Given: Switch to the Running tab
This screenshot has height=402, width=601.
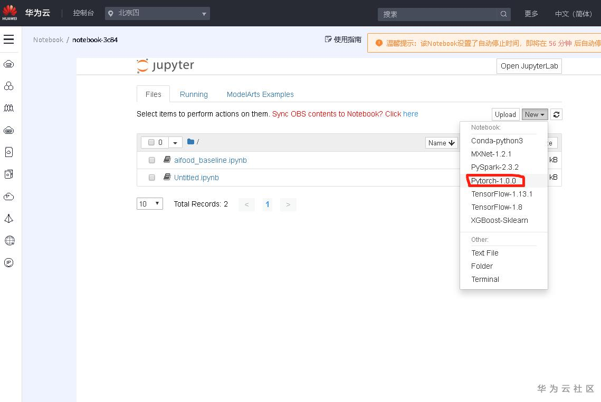Looking at the screenshot, I should click(x=194, y=94).
